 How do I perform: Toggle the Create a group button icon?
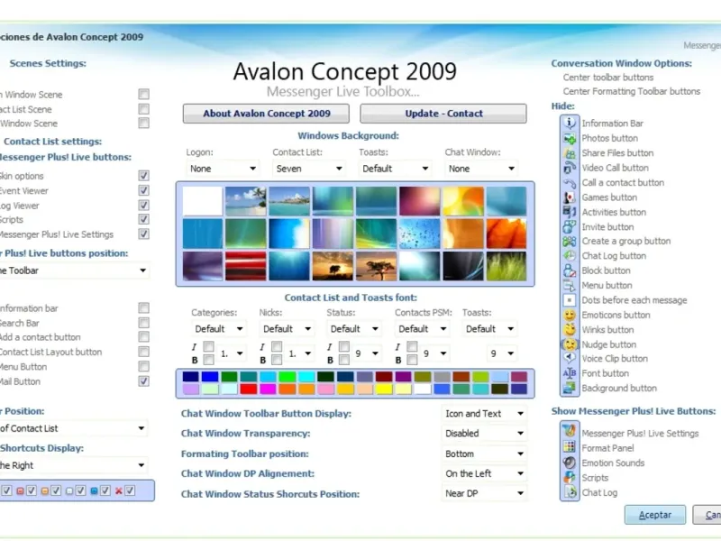[570, 241]
